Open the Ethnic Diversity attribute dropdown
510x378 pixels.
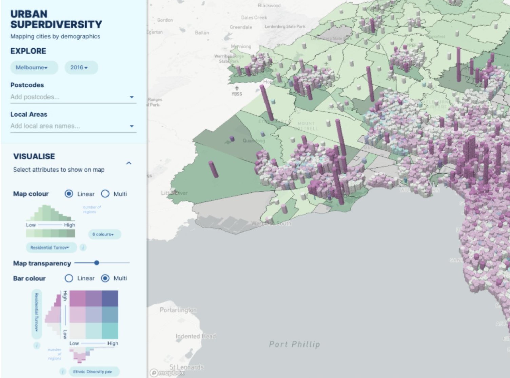93,372
